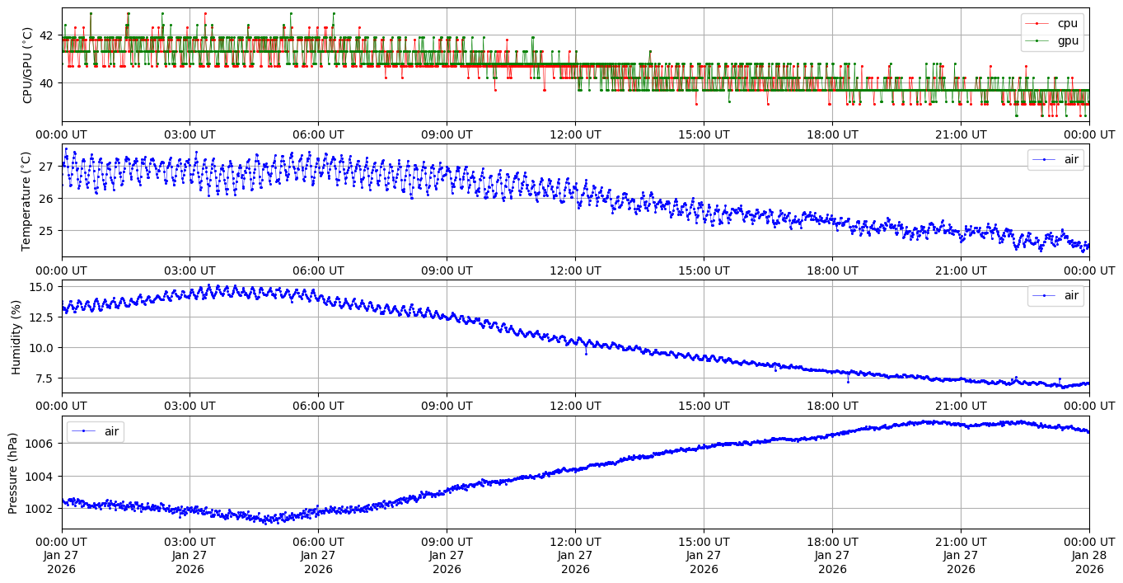Click 06:00 UT tick under CPU/GPU chart
This screenshot has height=583, width=1123.
(318, 134)
